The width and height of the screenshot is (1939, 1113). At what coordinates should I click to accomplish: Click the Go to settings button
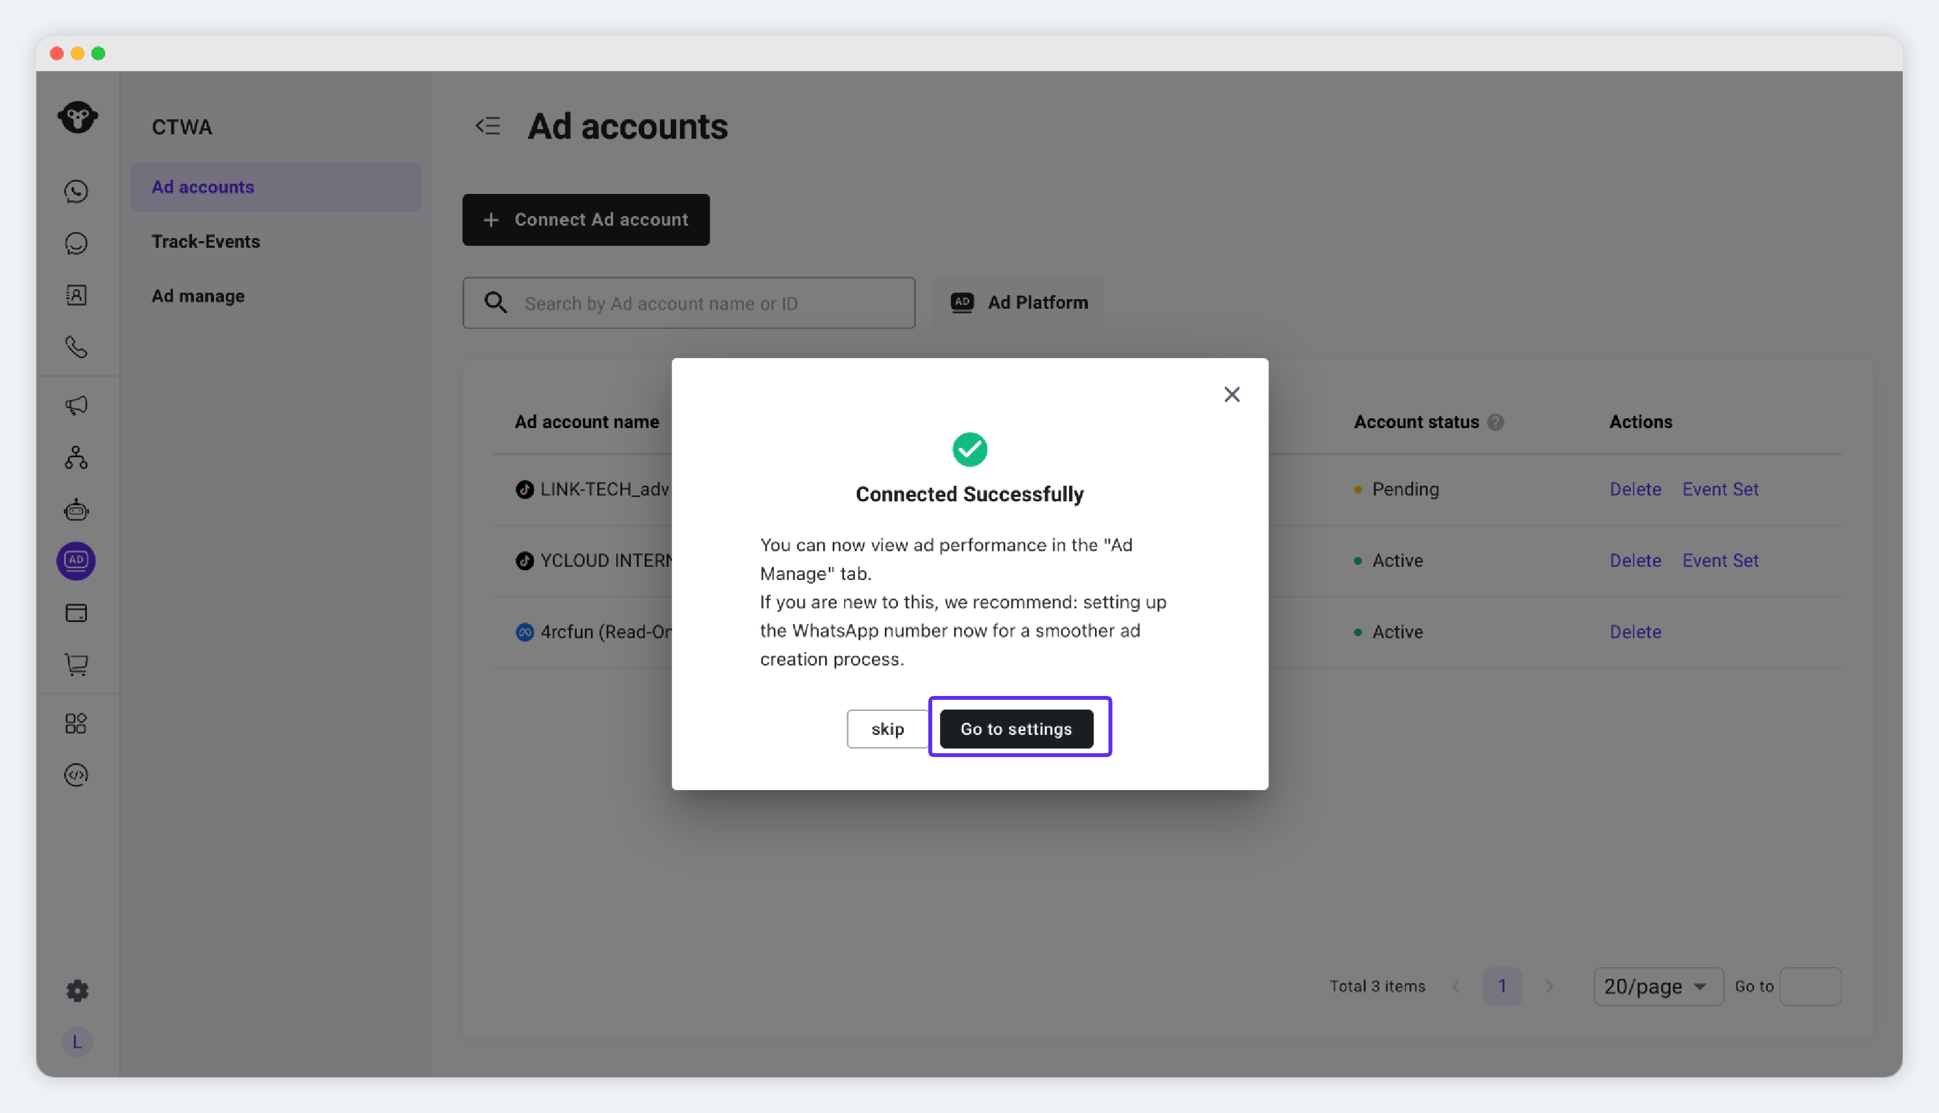pos(1016,728)
